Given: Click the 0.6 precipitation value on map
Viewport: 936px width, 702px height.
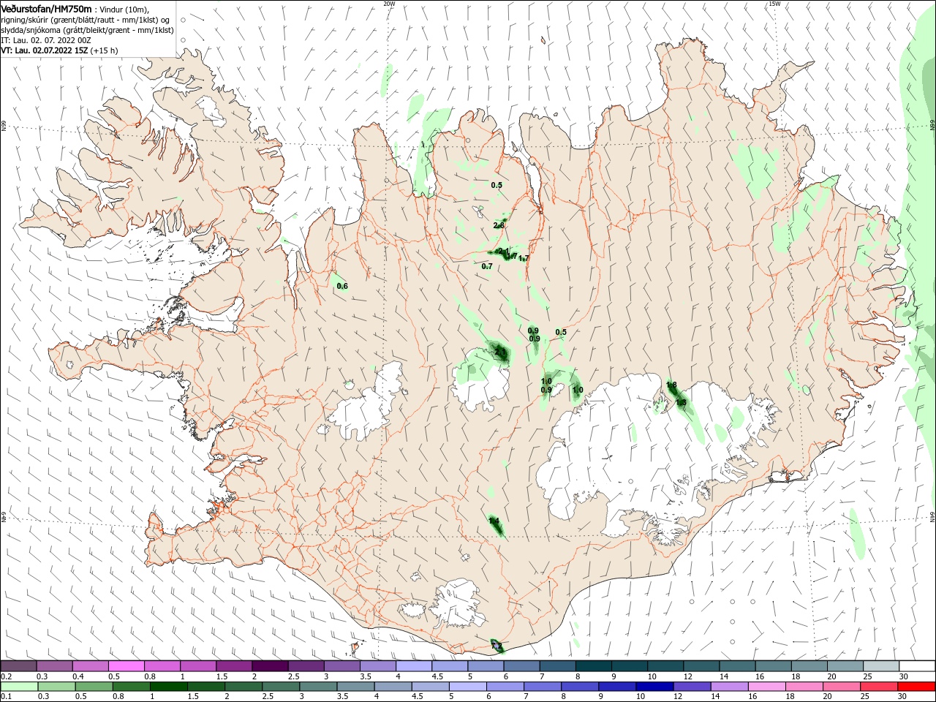Looking at the screenshot, I should (342, 286).
